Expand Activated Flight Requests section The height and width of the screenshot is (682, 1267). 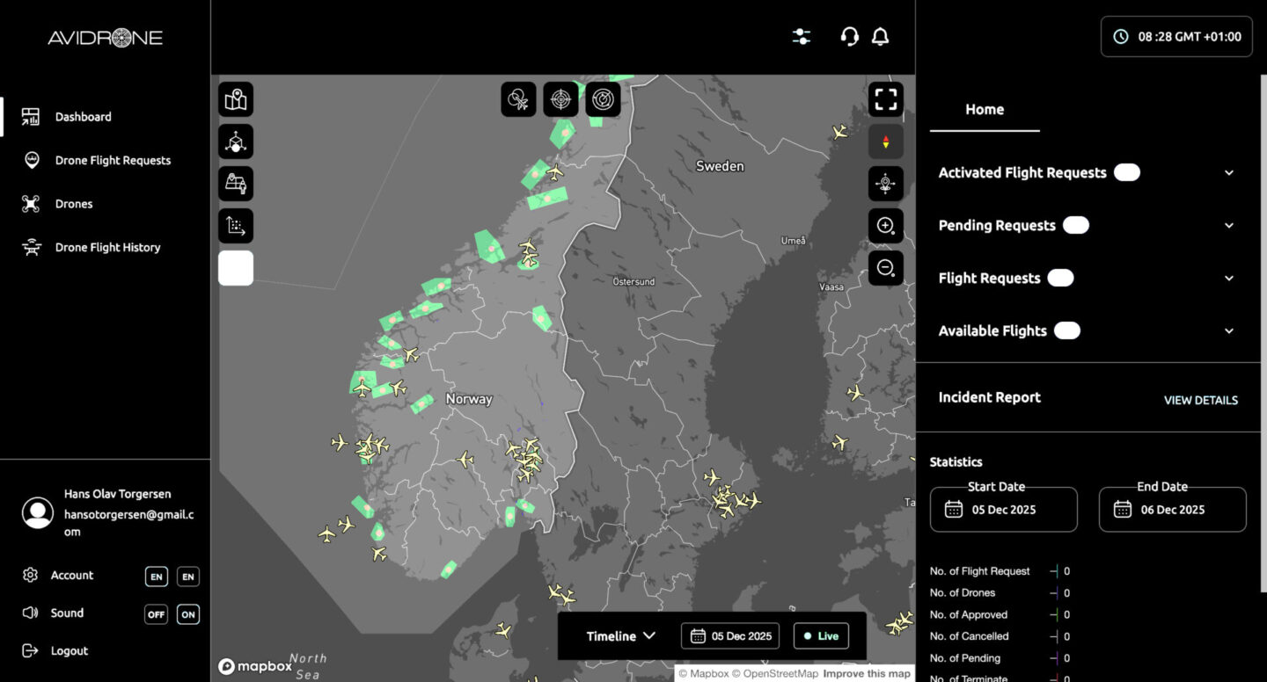(1229, 173)
